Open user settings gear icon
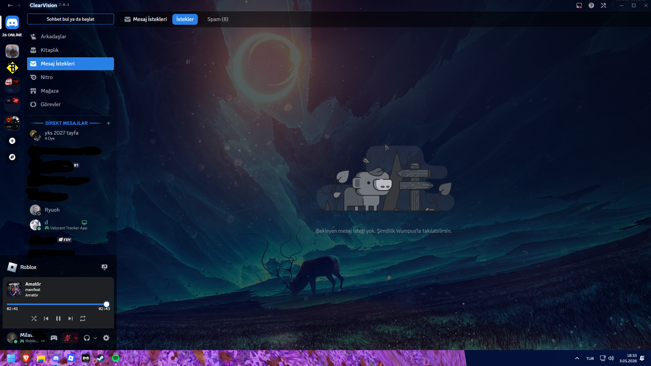Screen dimensions: 651x366 (106, 338)
